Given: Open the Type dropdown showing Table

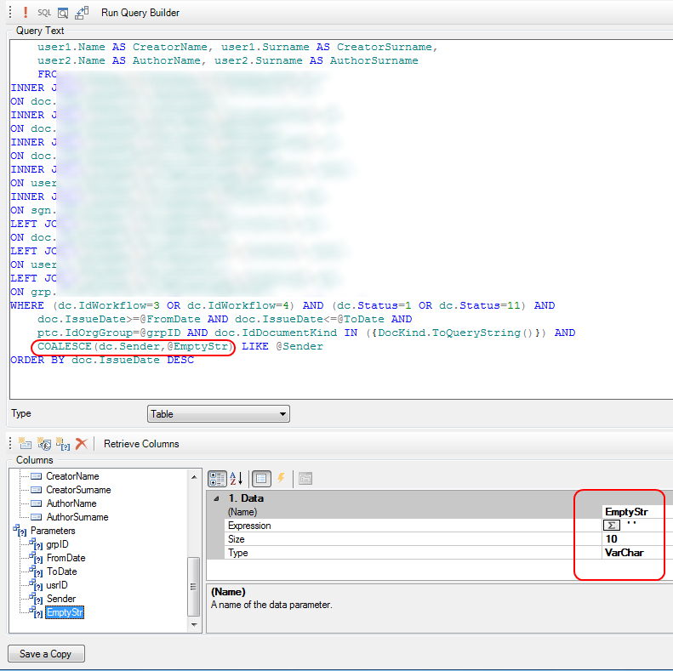Looking at the screenshot, I should [219, 414].
